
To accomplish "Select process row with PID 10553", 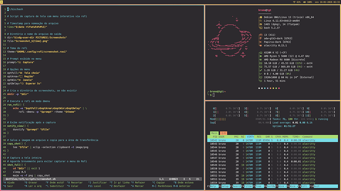I will pos(272,179).
